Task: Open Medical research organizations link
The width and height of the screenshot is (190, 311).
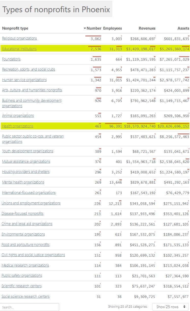Action: (25, 265)
